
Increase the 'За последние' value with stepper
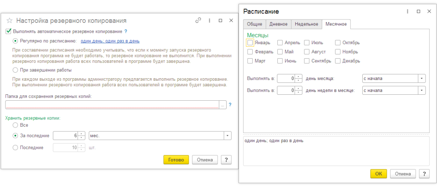(x=82, y=134)
